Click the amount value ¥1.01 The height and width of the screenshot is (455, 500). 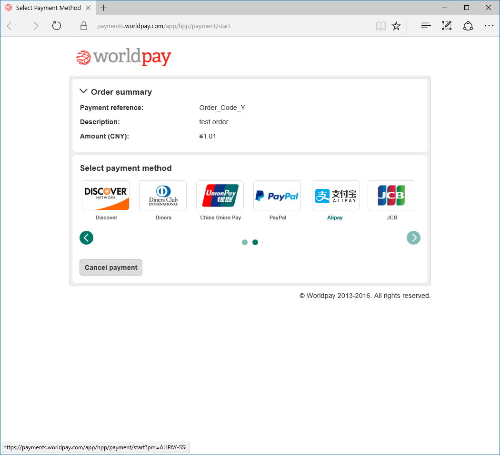pos(208,137)
